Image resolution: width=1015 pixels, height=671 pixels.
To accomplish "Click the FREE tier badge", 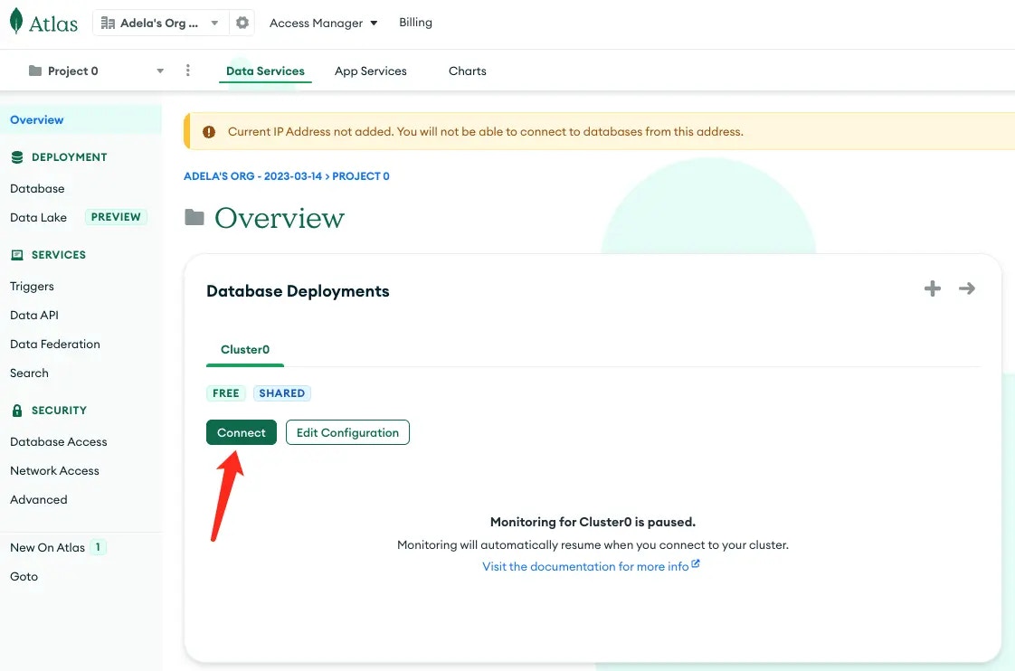I will [x=226, y=393].
